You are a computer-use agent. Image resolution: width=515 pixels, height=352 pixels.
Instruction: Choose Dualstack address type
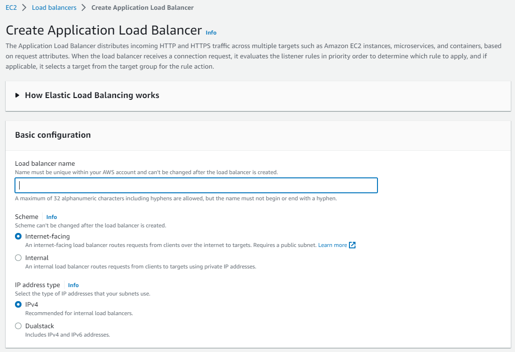[x=18, y=326]
